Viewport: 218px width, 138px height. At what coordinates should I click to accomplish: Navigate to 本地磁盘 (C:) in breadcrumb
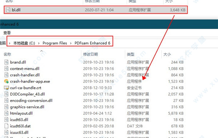[24, 43]
